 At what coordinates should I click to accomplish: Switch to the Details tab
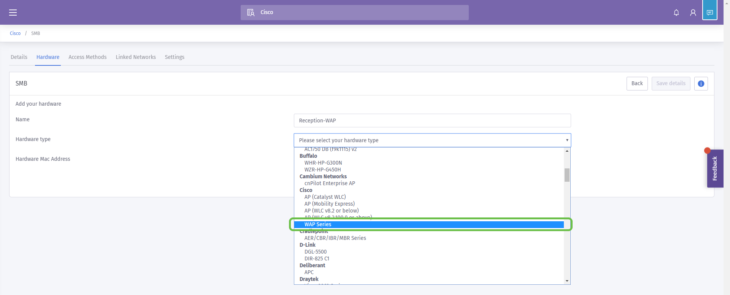point(19,57)
